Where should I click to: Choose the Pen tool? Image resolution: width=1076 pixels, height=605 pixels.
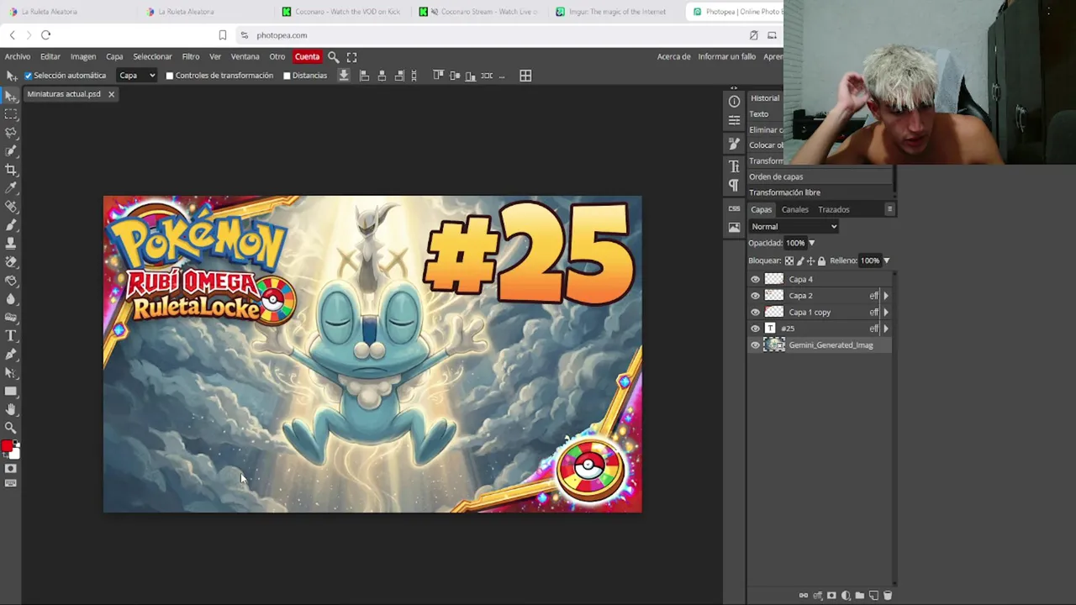(x=11, y=355)
